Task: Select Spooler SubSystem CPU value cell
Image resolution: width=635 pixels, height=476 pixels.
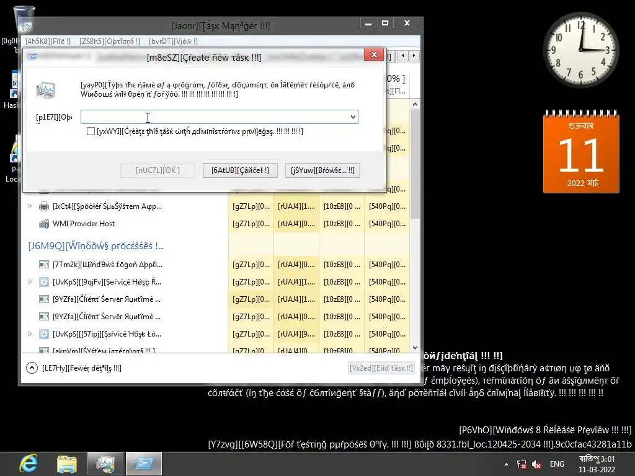Action: [x=251, y=206]
